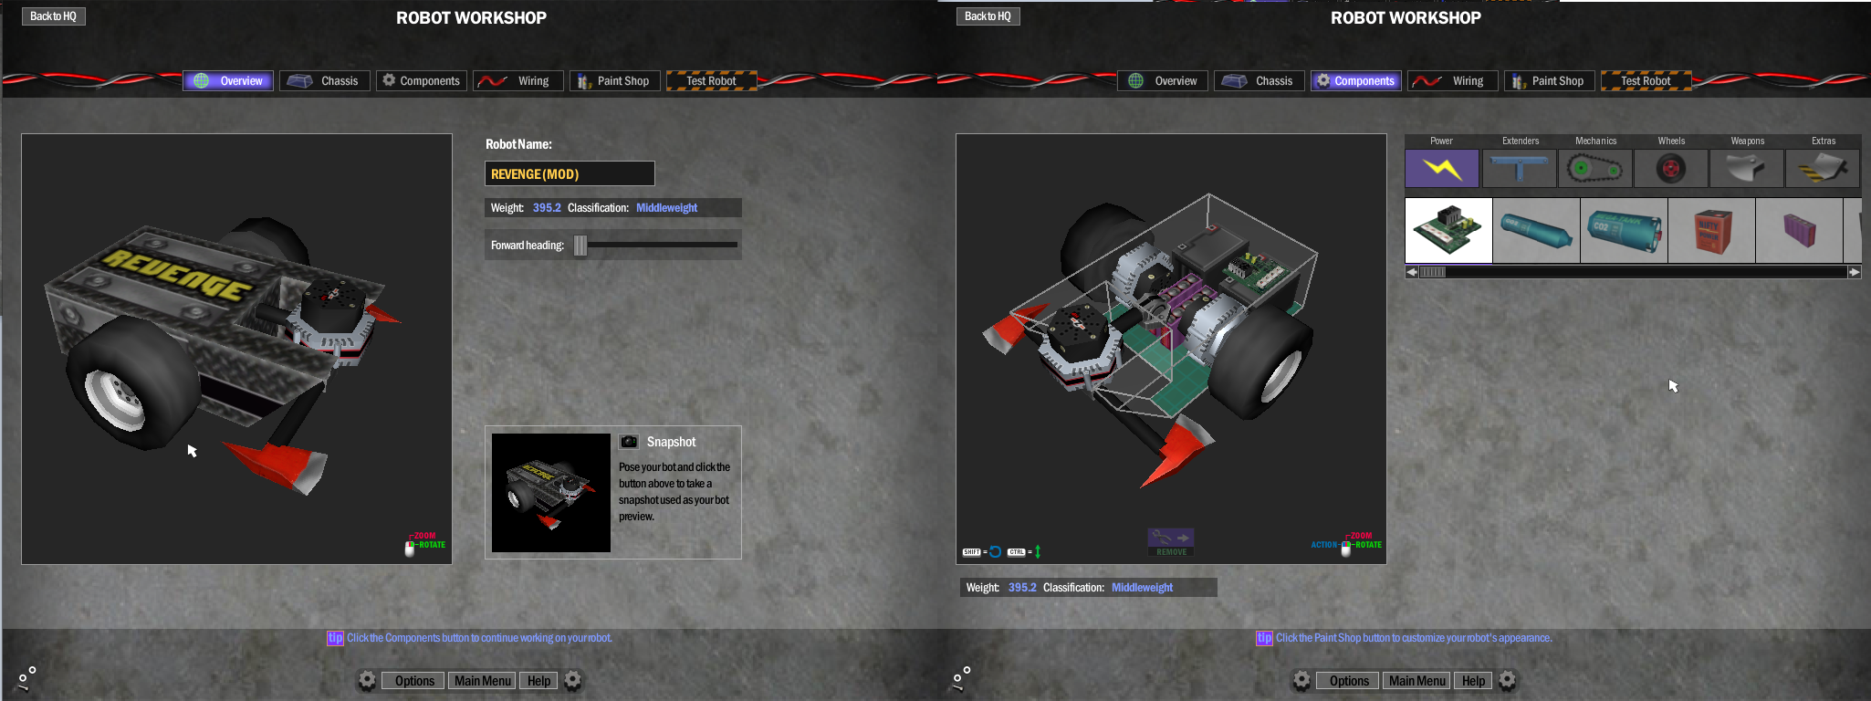This screenshot has width=1871, height=701.
Task: Click the Forward heading slider handle
Action: (x=580, y=246)
